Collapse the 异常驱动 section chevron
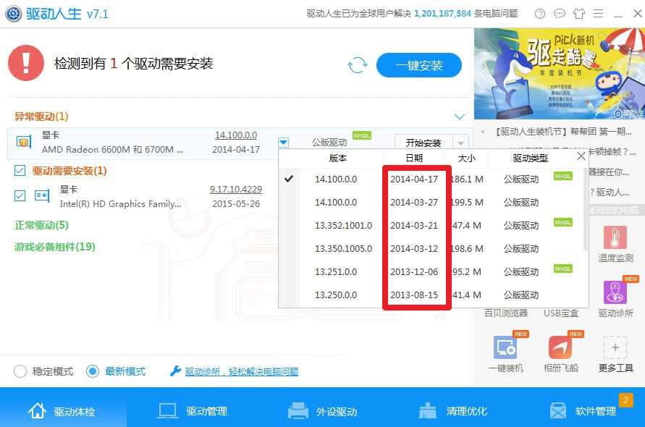The image size is (645, 427). tap(460, 117)
